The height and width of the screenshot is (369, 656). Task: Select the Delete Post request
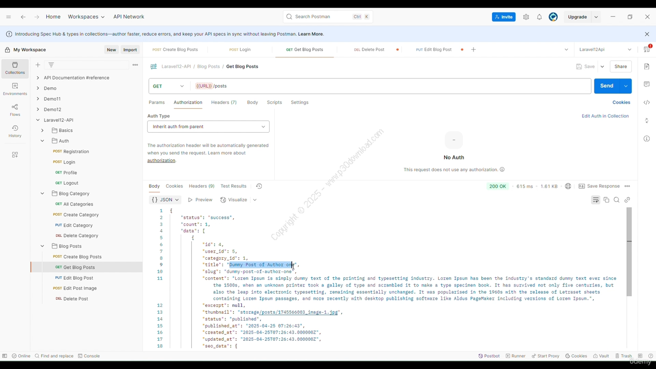point(76,299)
